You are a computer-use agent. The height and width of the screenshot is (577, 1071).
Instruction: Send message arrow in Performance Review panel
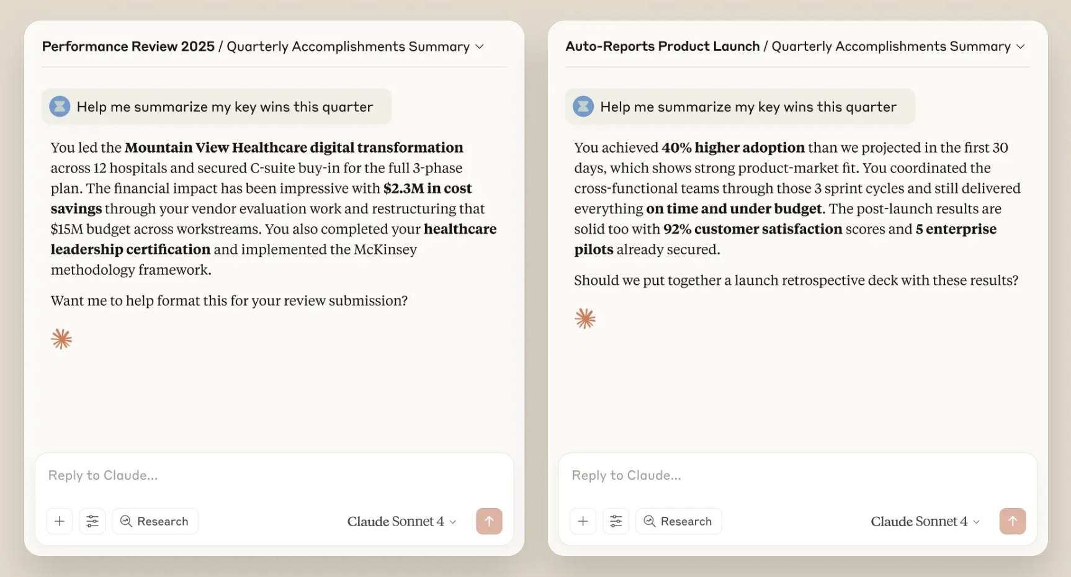(x=489, y=521)
